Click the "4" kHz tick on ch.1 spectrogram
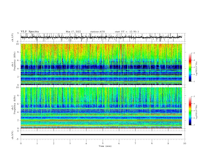 [x=19, y=69]
